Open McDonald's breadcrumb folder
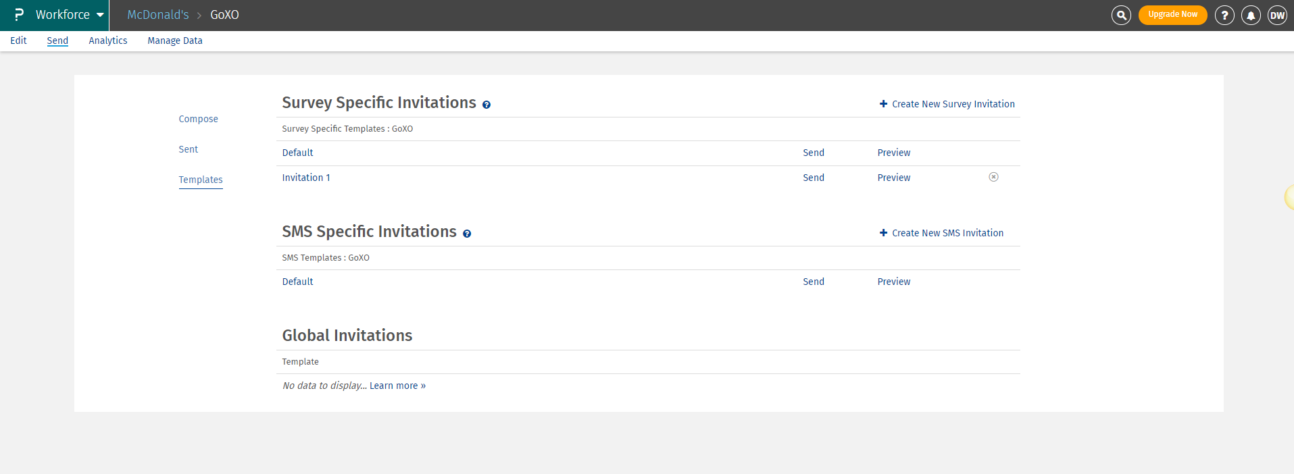 [158, 15]
